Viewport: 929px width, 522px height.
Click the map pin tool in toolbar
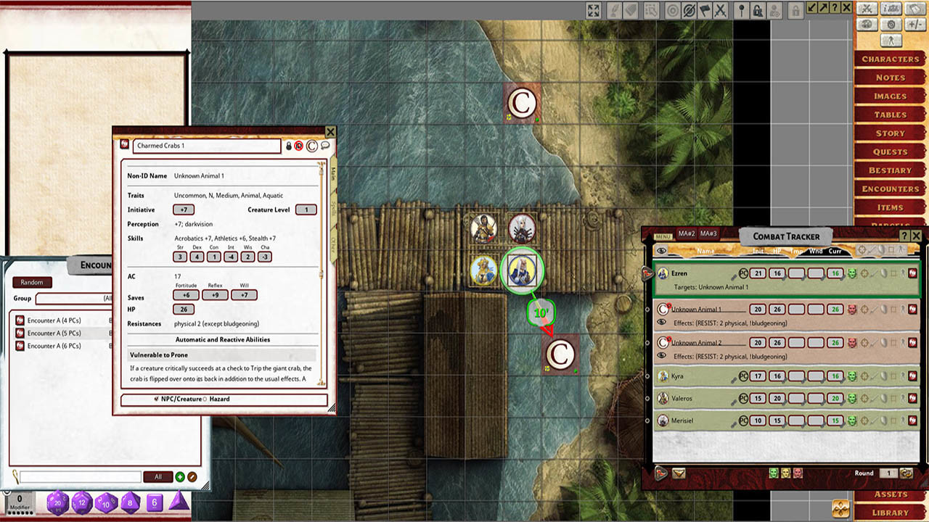741,10
